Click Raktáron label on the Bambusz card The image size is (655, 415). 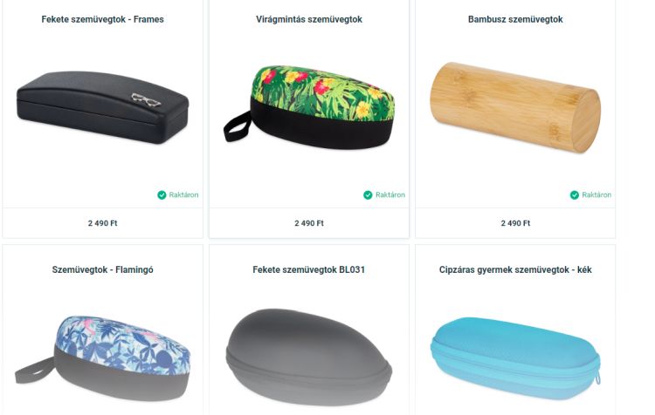pyautogui.click(x=596, y=194)
